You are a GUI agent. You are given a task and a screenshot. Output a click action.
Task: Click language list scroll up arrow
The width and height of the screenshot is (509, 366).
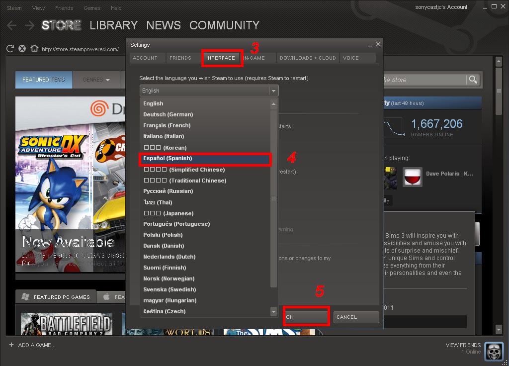[274, 104]
